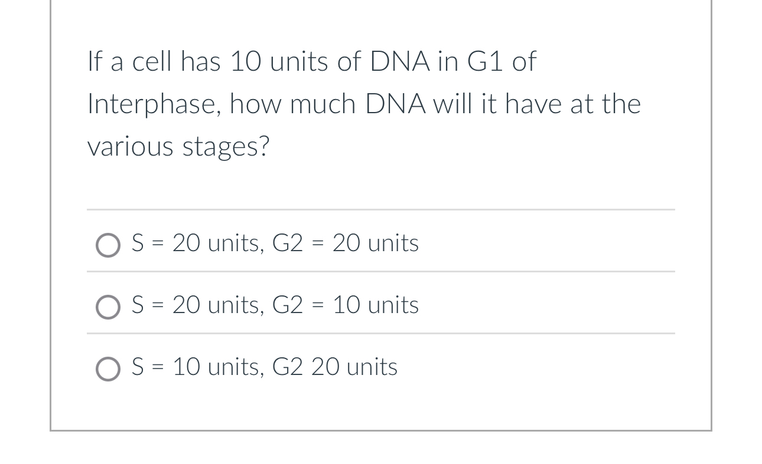Click the phrase 'various stages?' in the question
Image resolution: width=762 pixels, height=464 pixels.
click(x=178, y=146)
